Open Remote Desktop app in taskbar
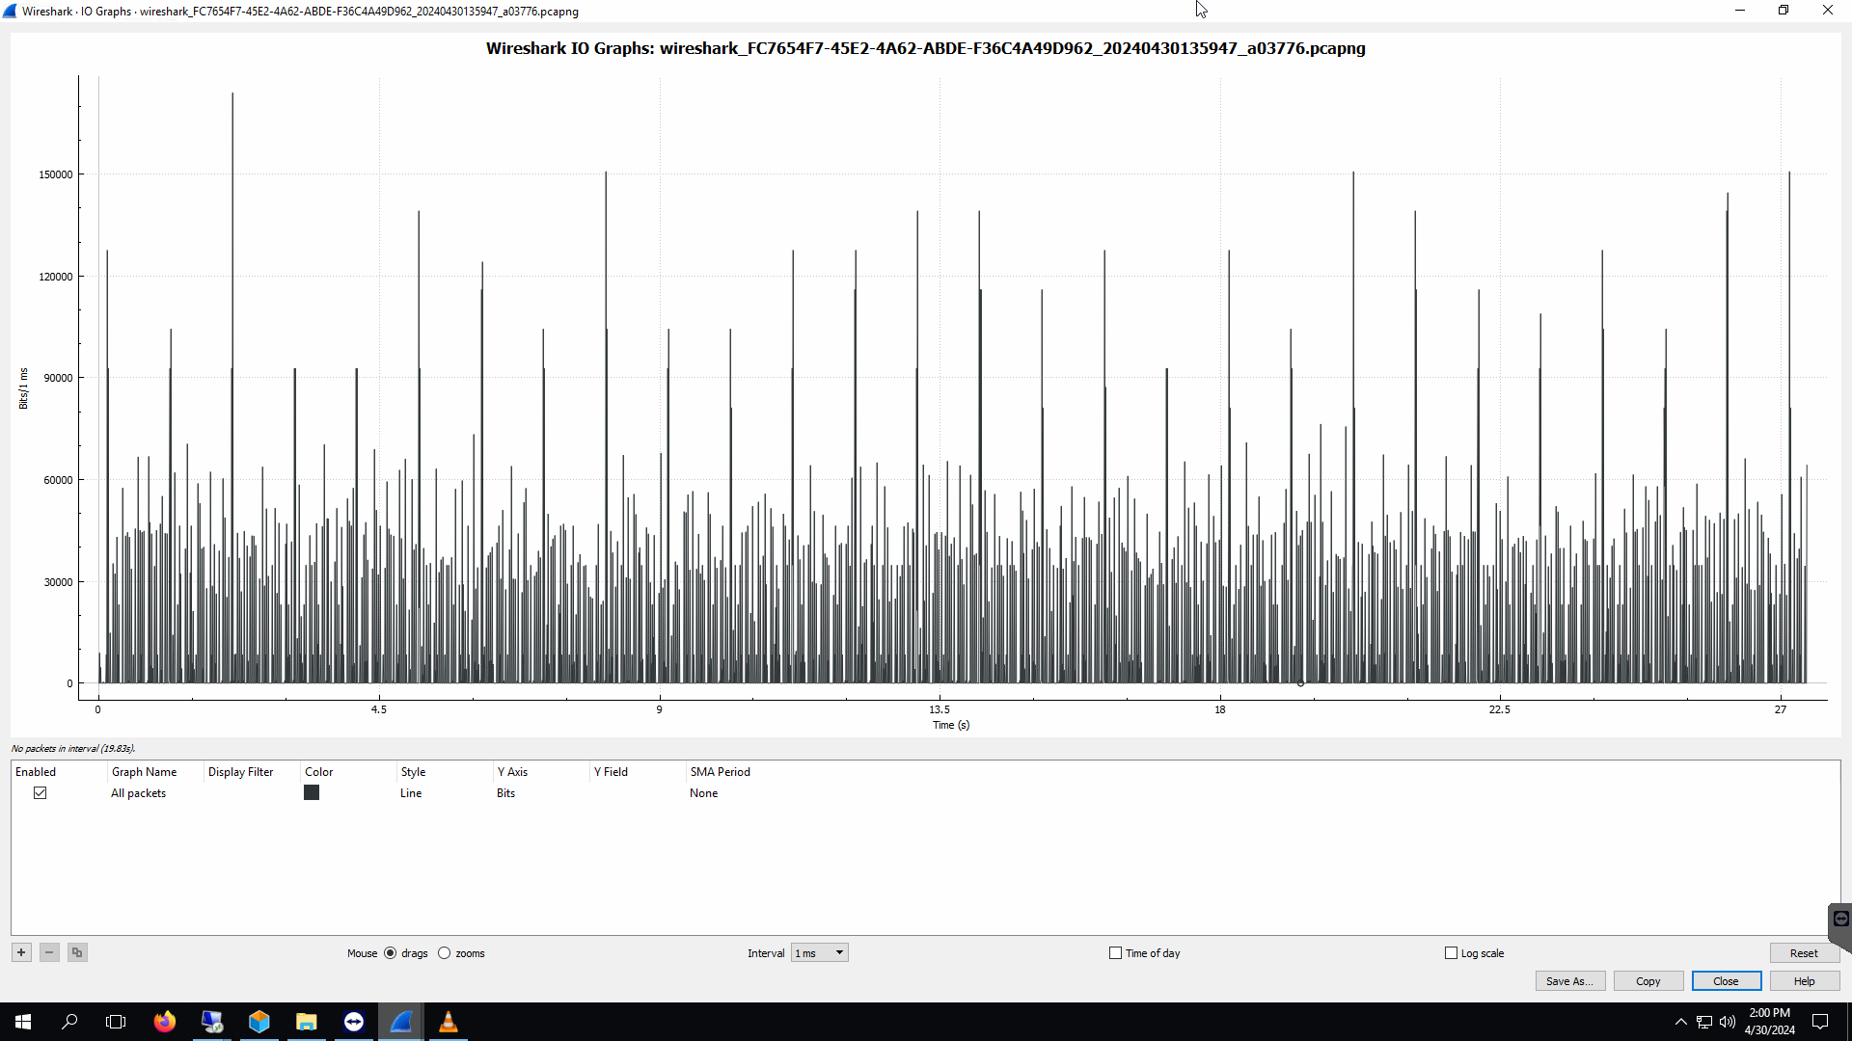 (212, 1022)
